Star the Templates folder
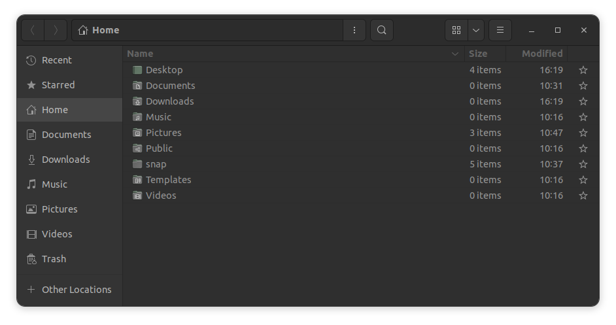 (583, 180)
